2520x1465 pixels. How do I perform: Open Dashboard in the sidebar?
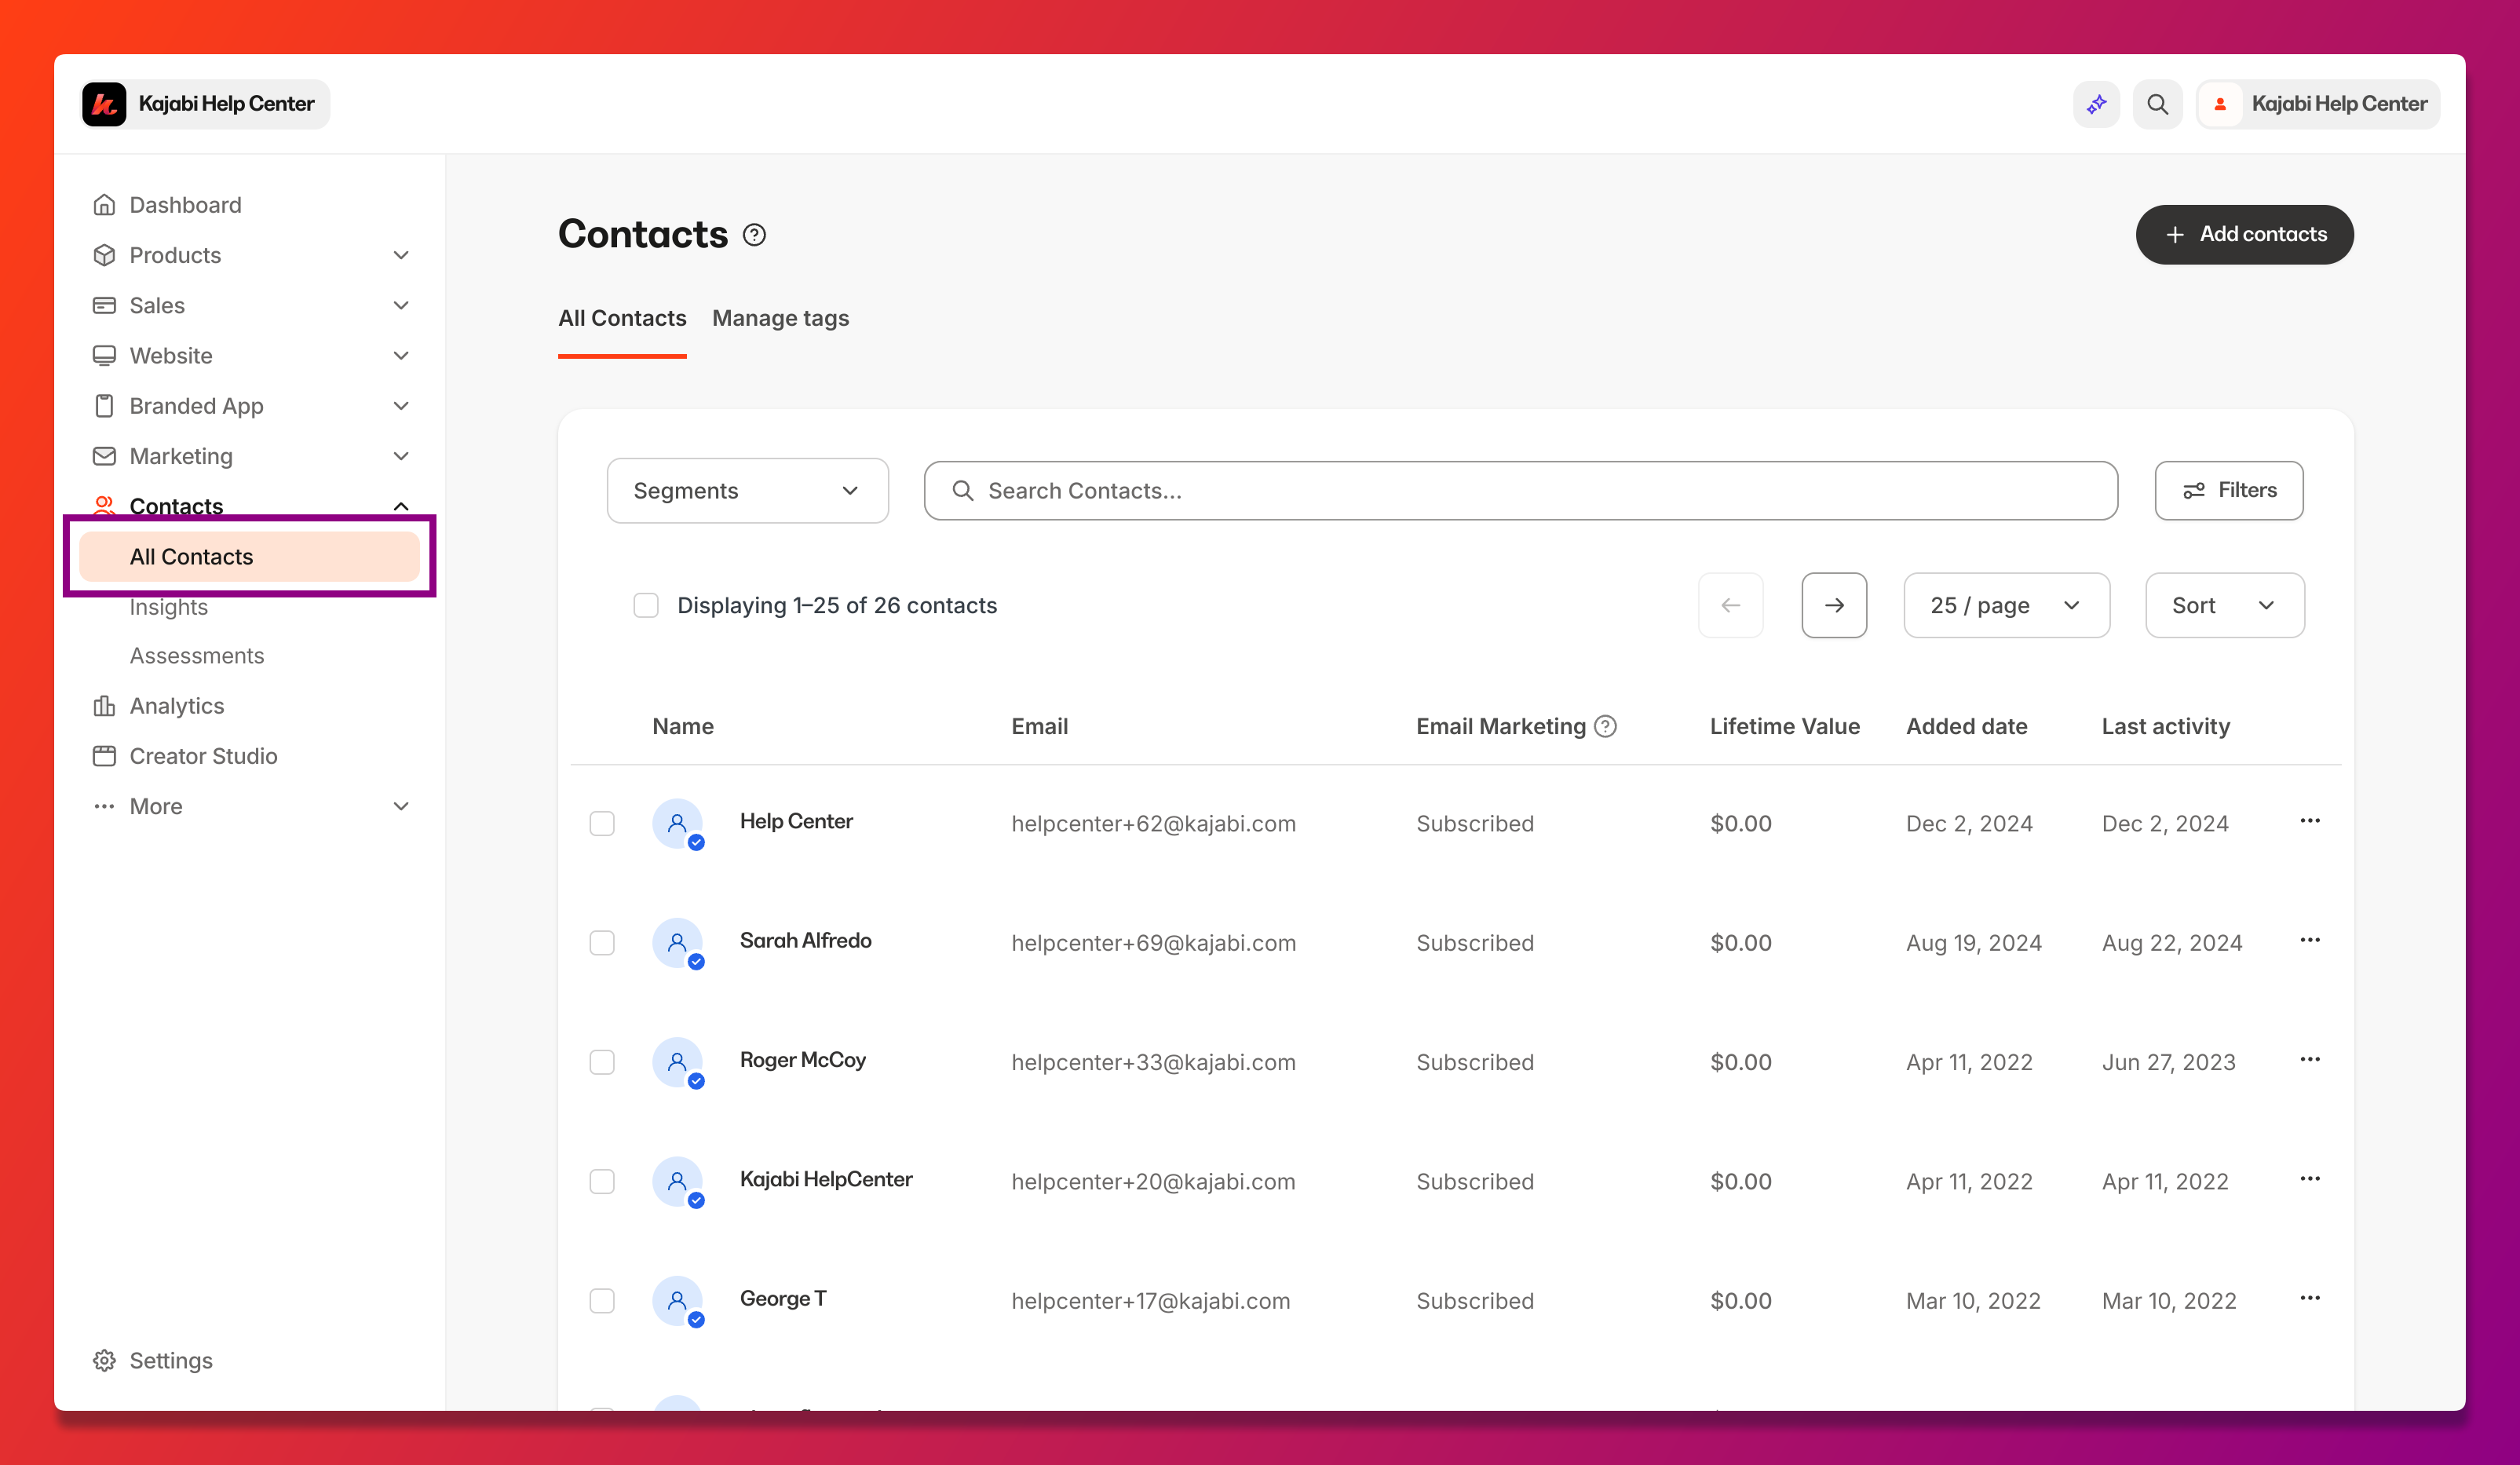pyautogui.click(x=185, y=205)
